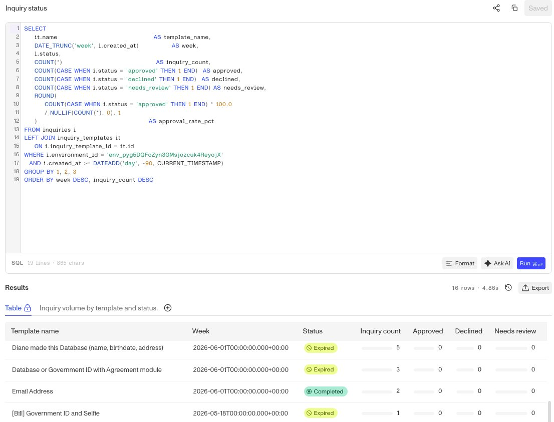Click the inquiry count bar showing 3
The image size is (554, 422).
click(377, 370)
